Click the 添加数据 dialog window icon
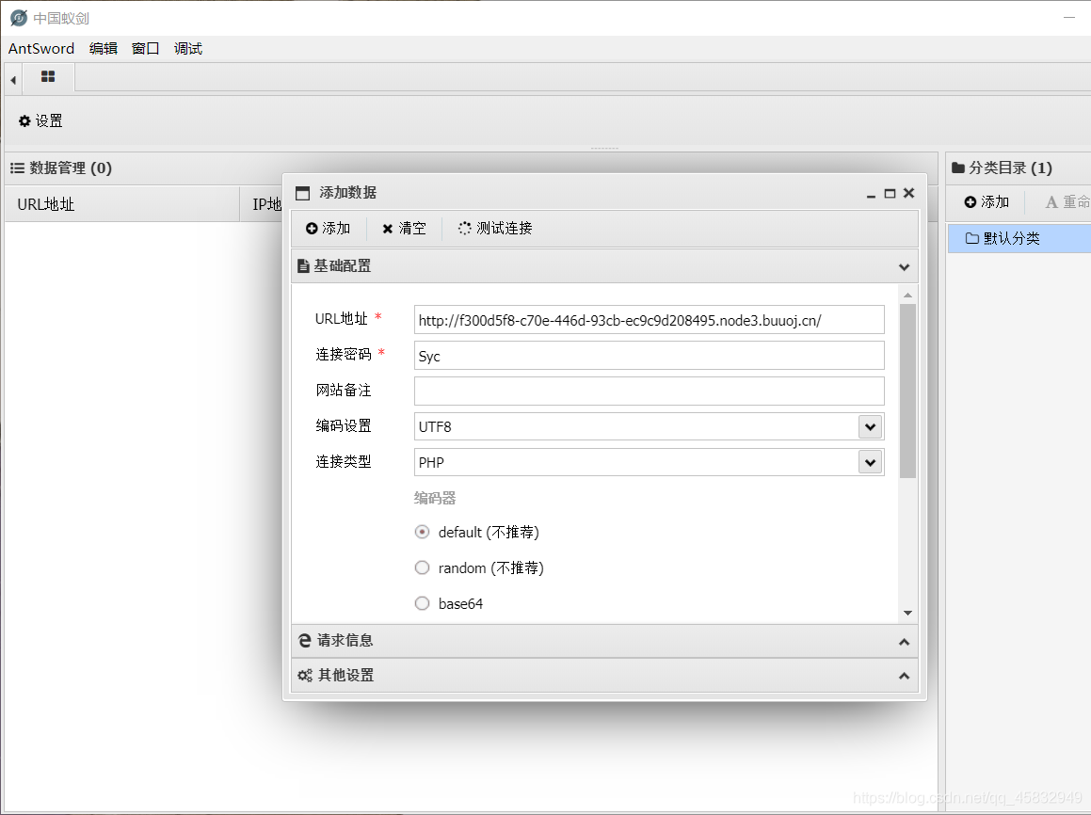The image size is (1091, 815). click(x=303, y=193)
